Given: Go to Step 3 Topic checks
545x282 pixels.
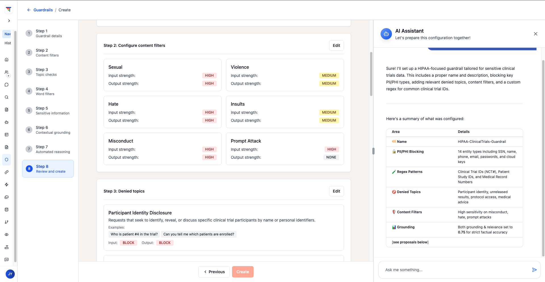Looking at the screenshot, I should 48,72.
